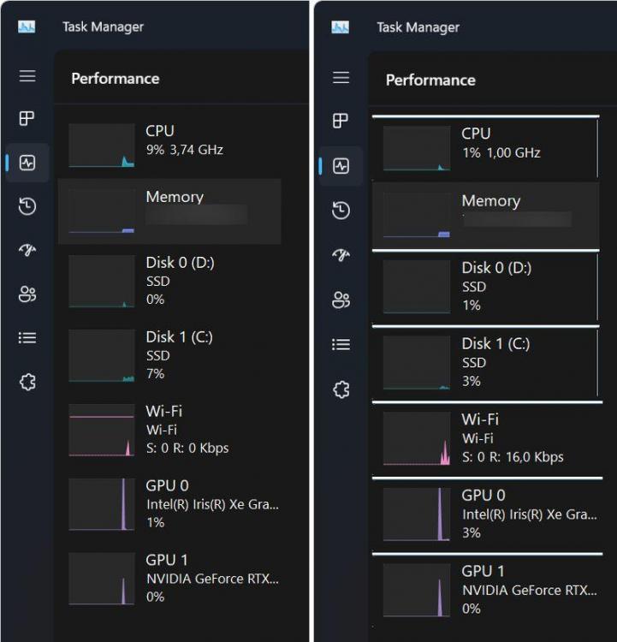Click the GPU 0 graph thumbnail showing 1%
617x642 pixels.
[x=102, y=504]
